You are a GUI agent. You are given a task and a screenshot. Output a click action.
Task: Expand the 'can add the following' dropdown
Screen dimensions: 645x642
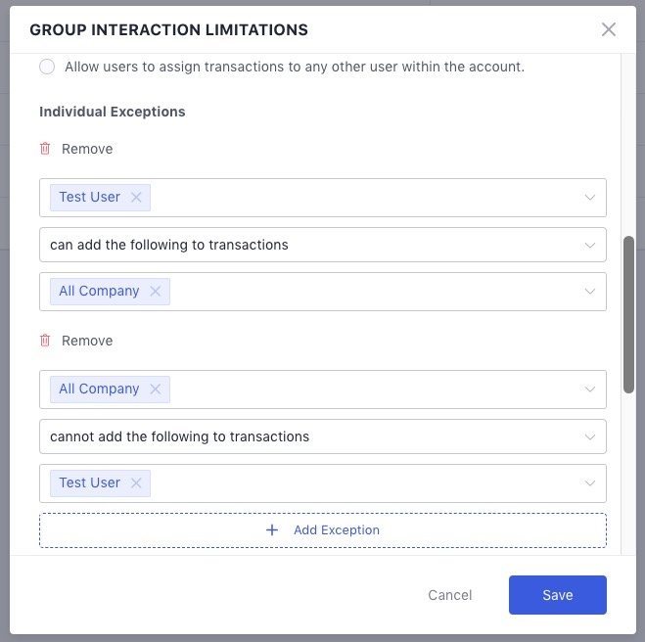pos(590,245)
